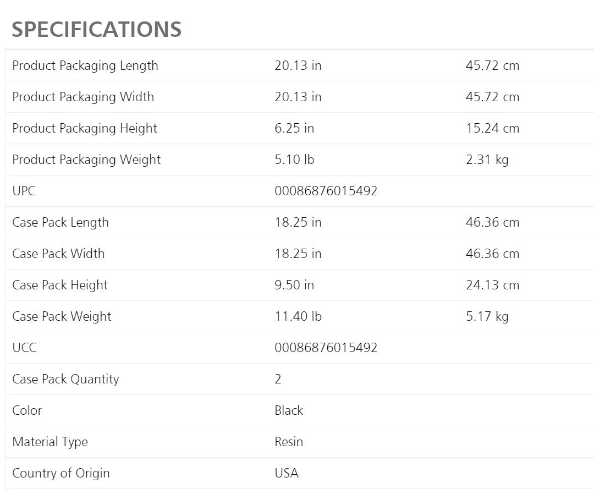
Task: Click the Case Pack Quantity value 2
Action: pyautogui.click(x=278, y=379)
